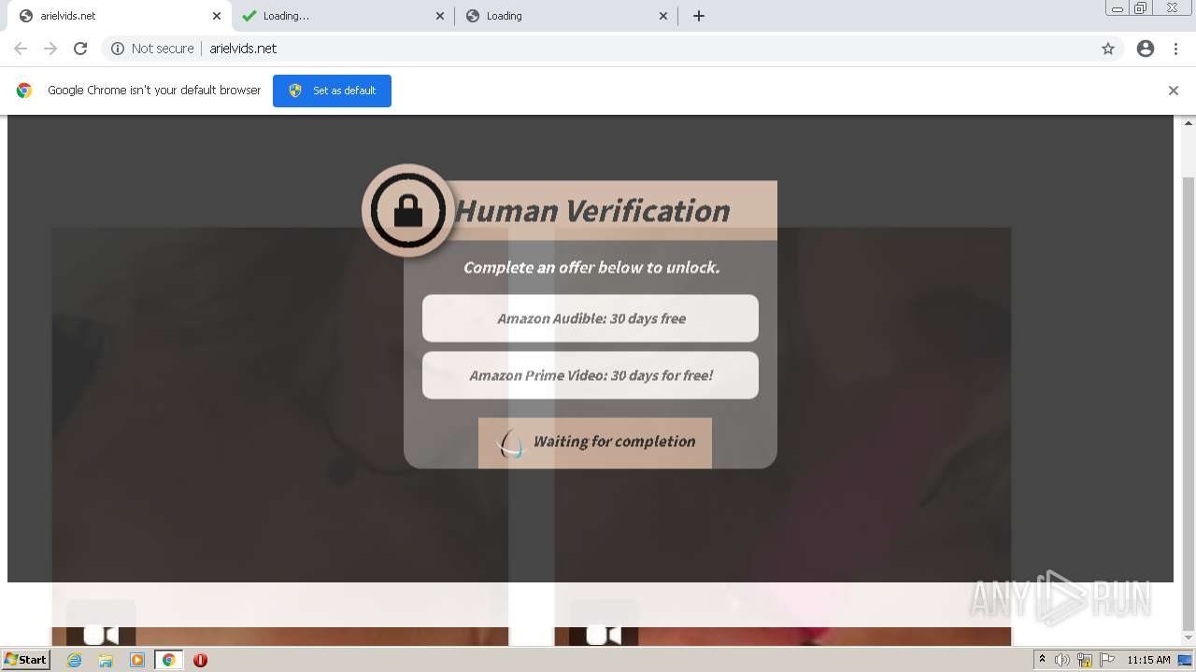This screenshot has width=1196, height=672.
Task: Open the volume speaker tray icon
Action: (1062, 660)
